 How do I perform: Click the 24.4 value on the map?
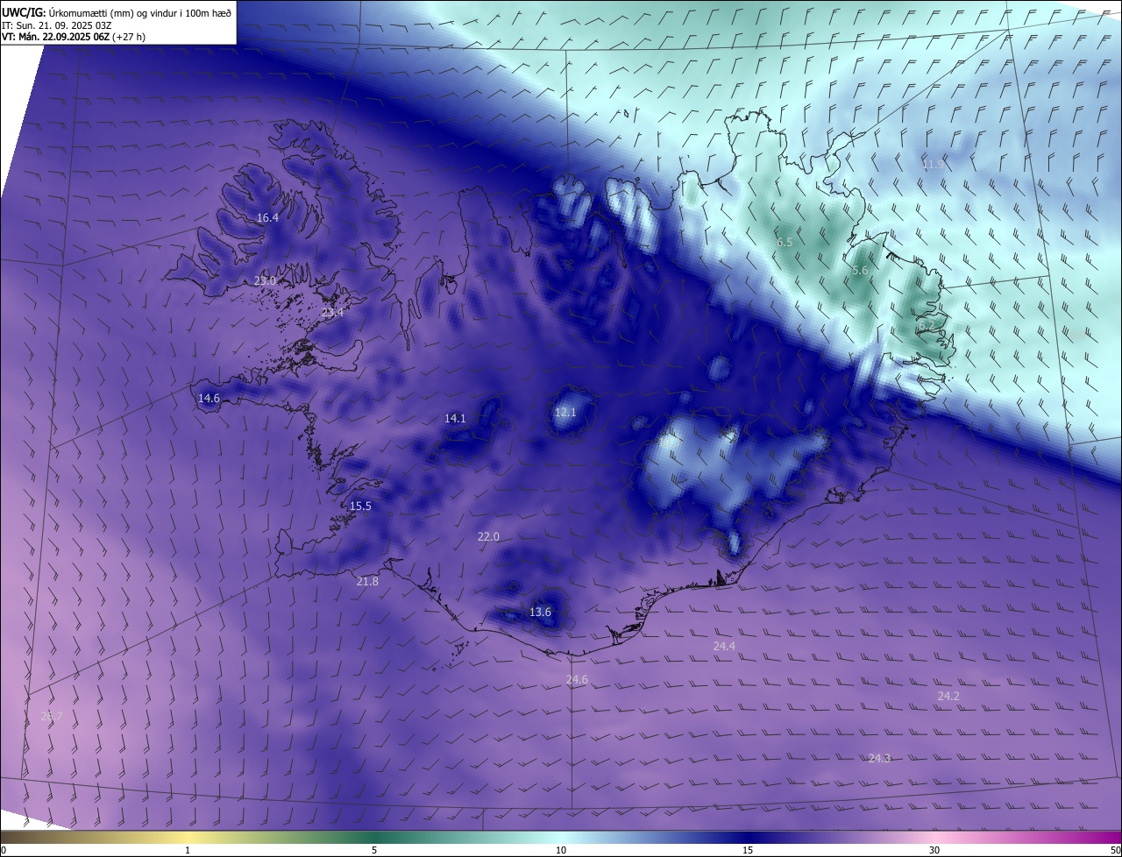pyautogui.click(x=724, y=646)
